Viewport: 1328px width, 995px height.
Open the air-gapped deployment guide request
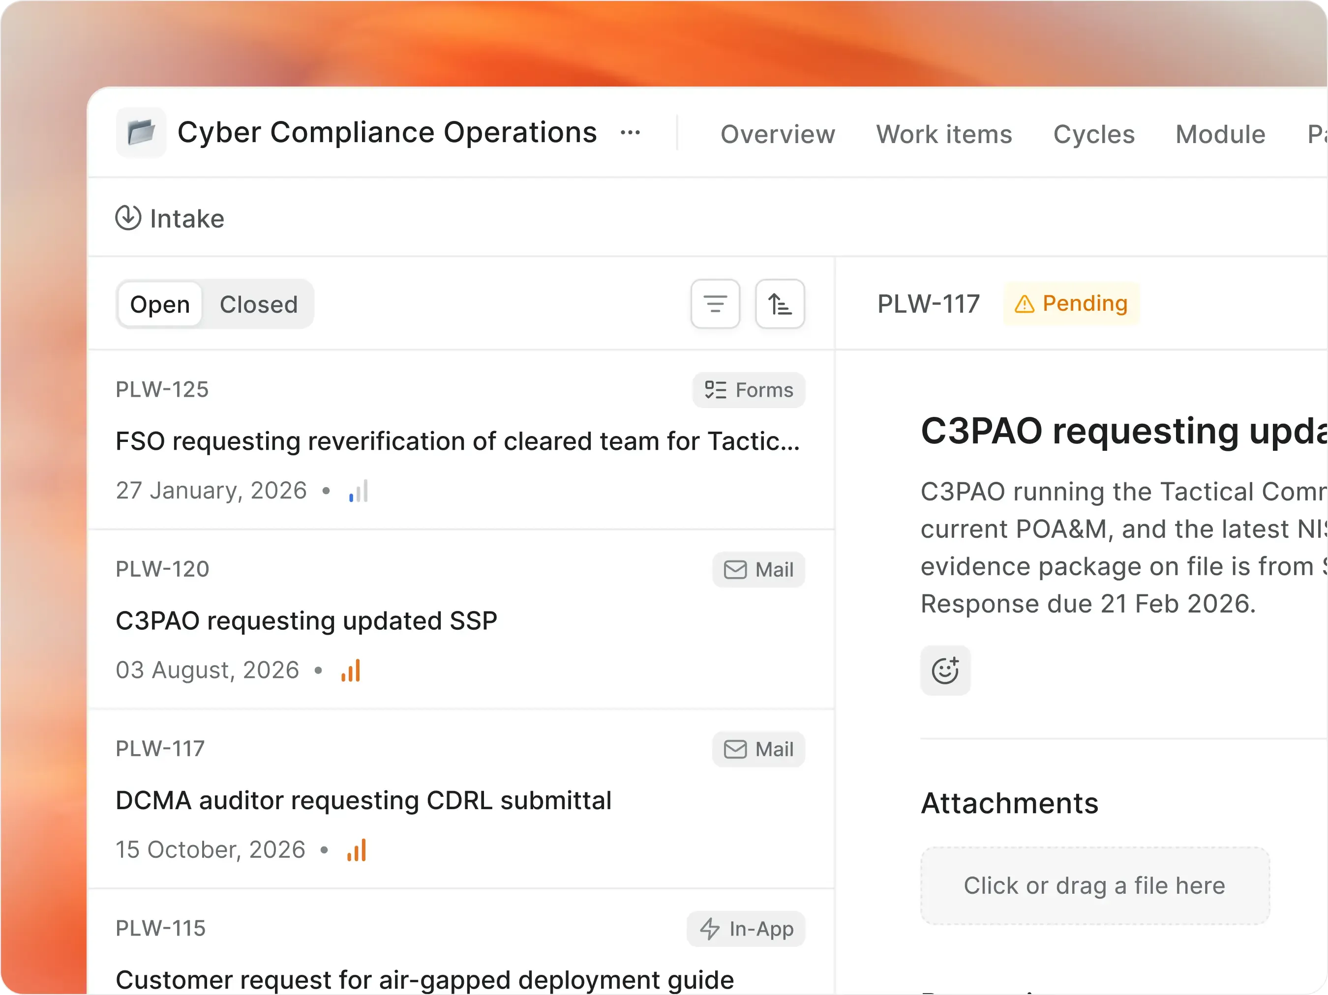tap(461, 942)
